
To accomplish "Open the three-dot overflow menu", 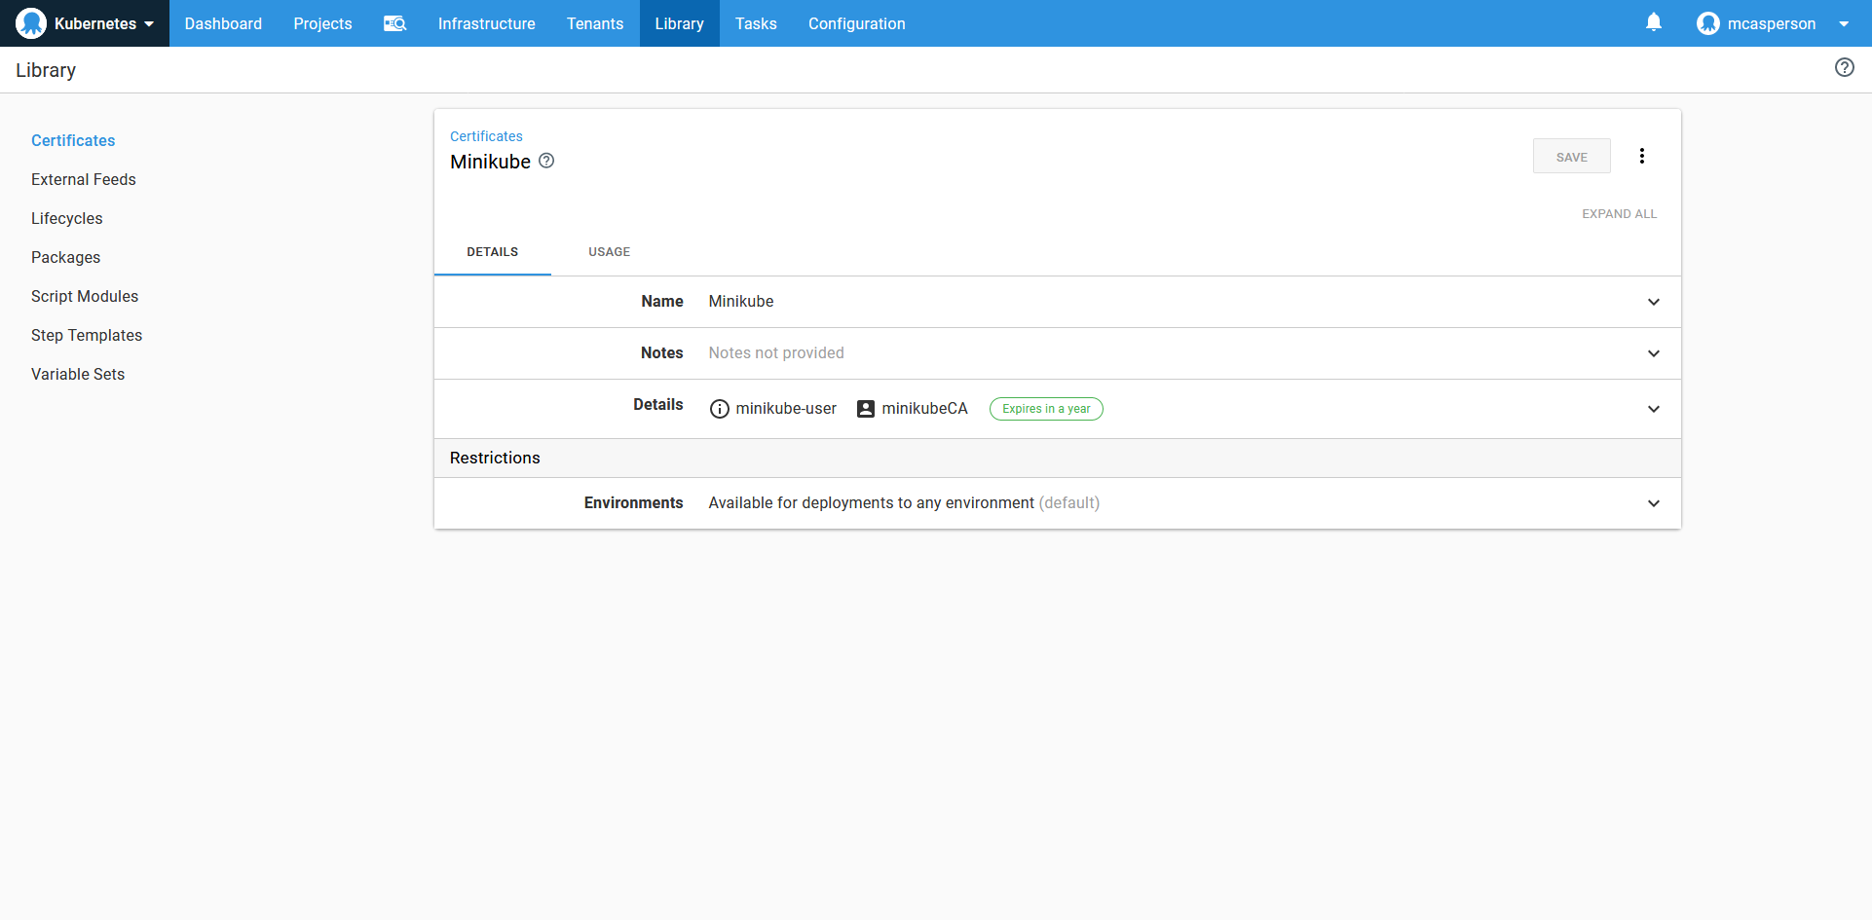I will (1641, 156).
